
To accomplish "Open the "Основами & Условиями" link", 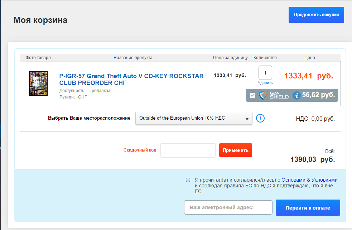I will 309,180.
